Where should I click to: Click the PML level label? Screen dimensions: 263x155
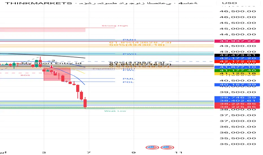coord(129,79)
